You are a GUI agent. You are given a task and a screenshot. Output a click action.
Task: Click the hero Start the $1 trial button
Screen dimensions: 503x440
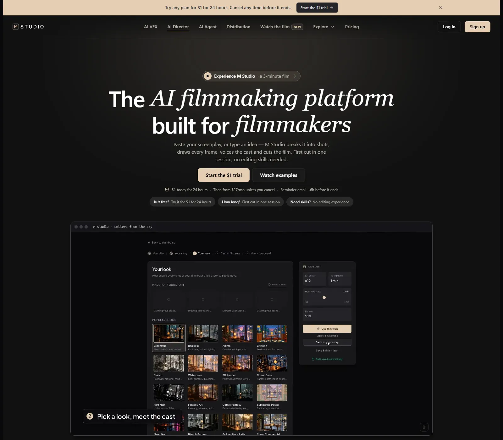224,175
